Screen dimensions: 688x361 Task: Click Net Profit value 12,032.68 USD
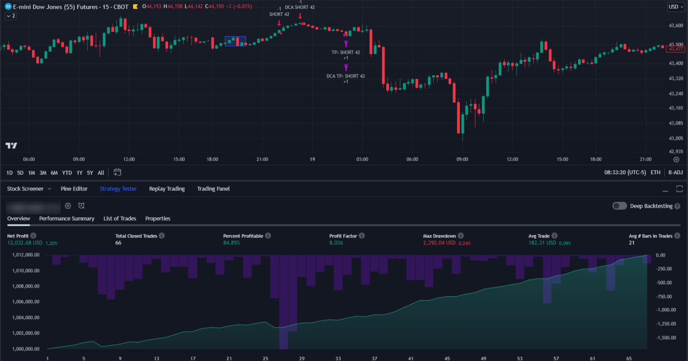point(25,243)
